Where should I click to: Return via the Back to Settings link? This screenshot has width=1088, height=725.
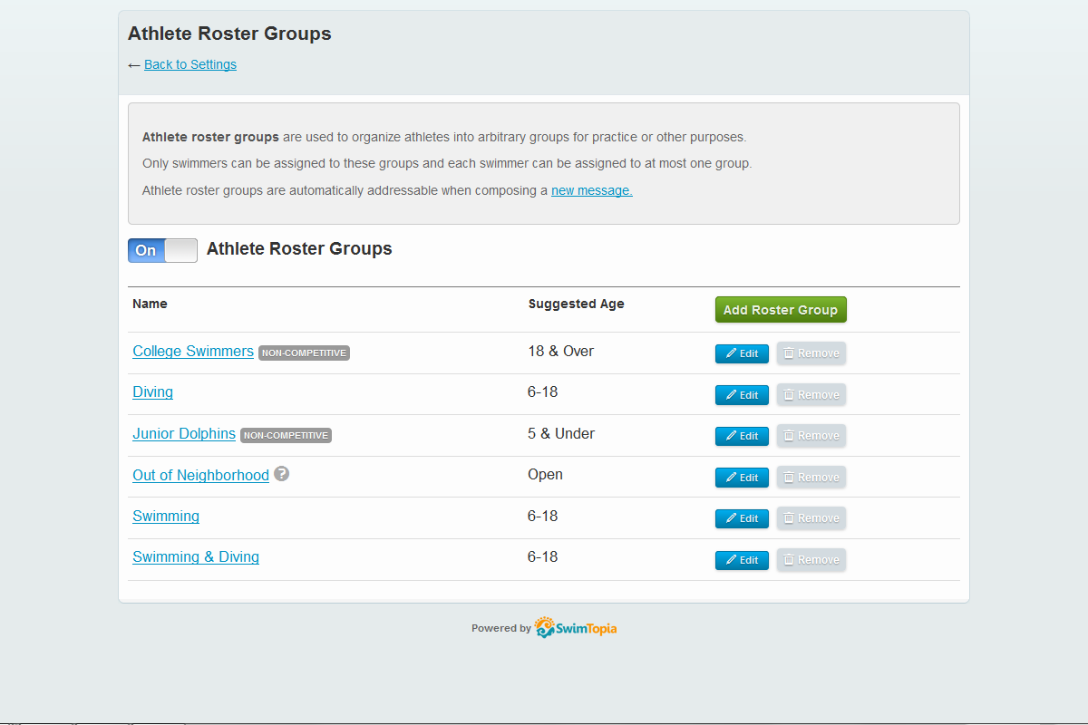pos(190,64)
